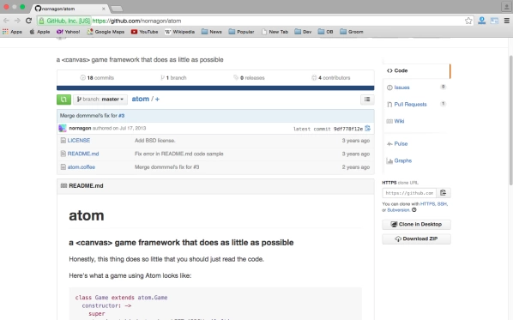
Task: View the 1 branch list
Action: (x=173, y=77)
